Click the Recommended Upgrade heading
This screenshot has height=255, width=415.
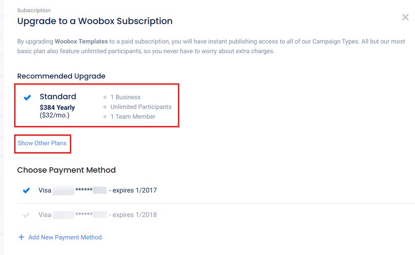tap(61, 76)
